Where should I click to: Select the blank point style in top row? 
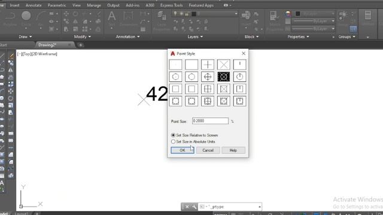191,64
